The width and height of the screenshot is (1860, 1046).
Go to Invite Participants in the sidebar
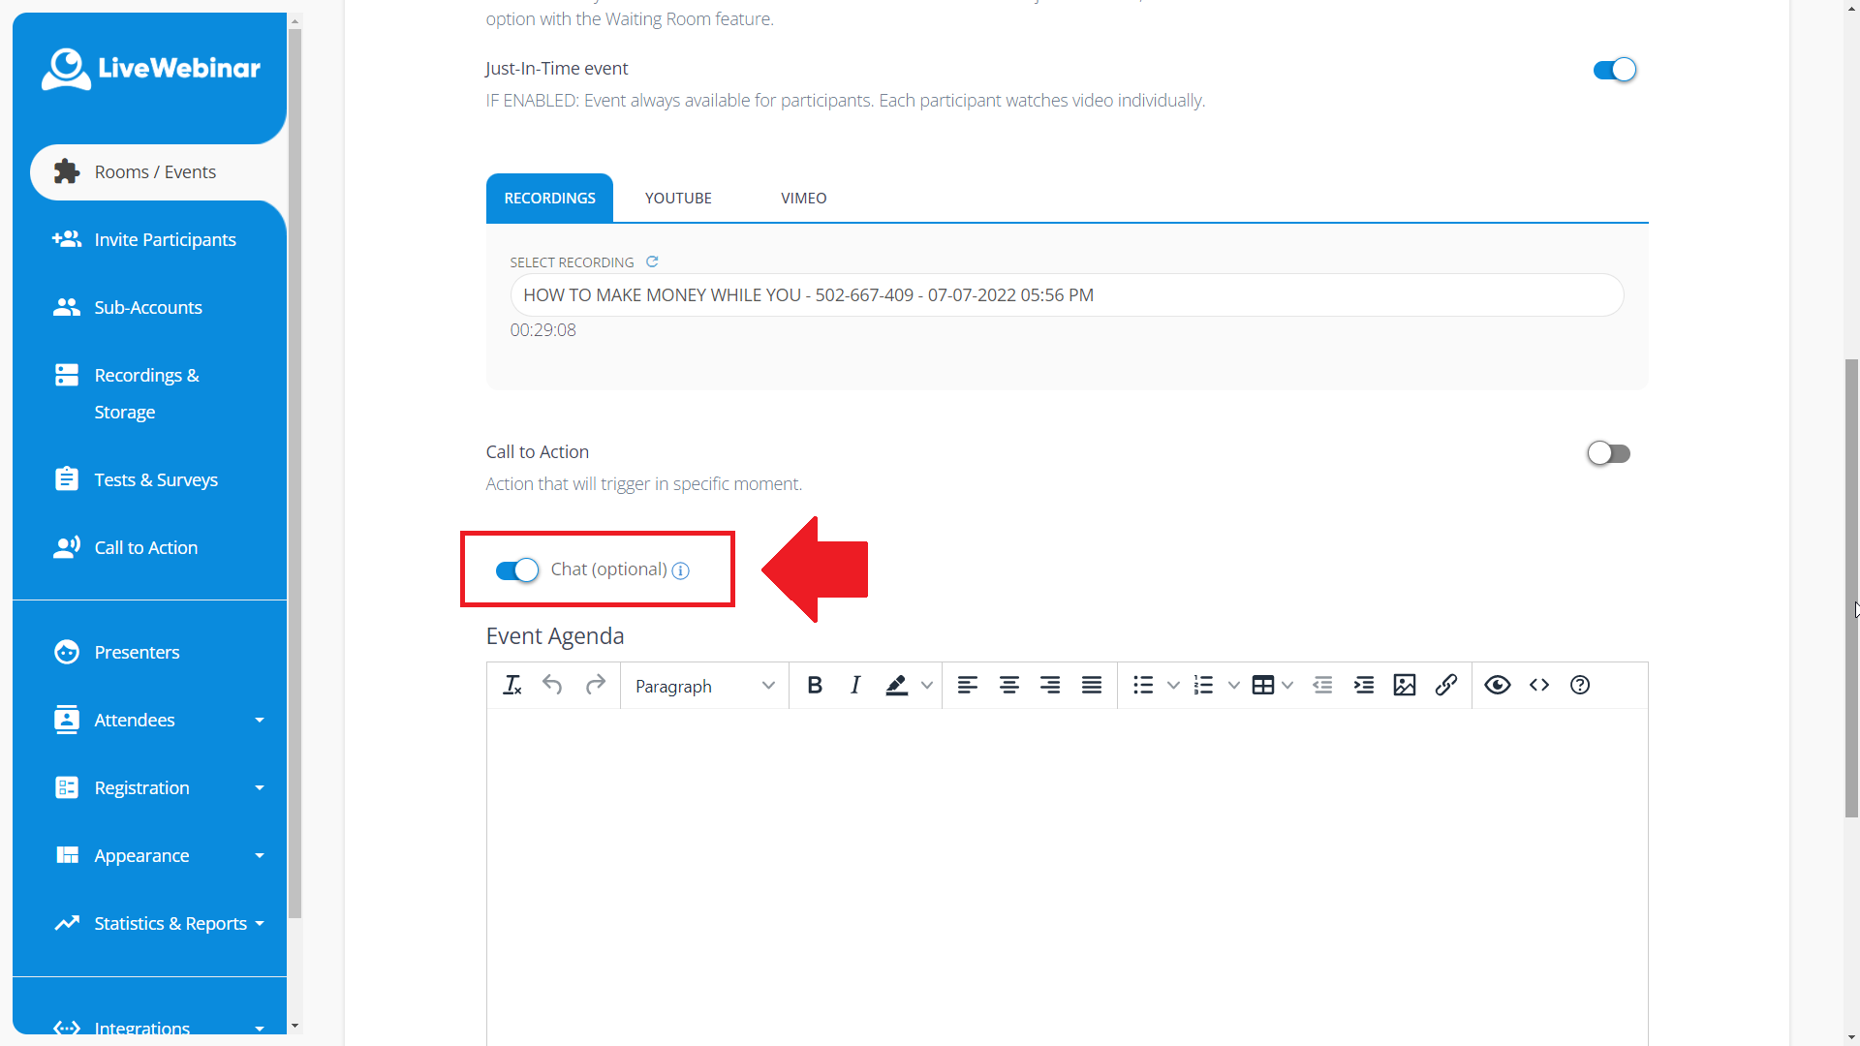click(x=165, y=239)
